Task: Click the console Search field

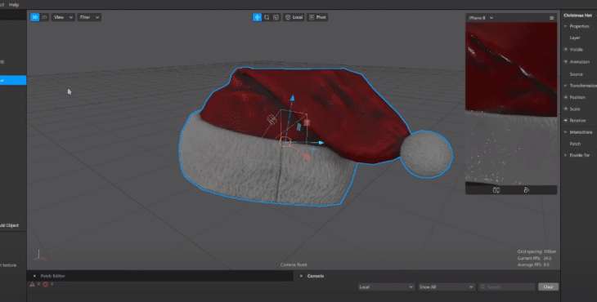Action: tap(506, 286)
